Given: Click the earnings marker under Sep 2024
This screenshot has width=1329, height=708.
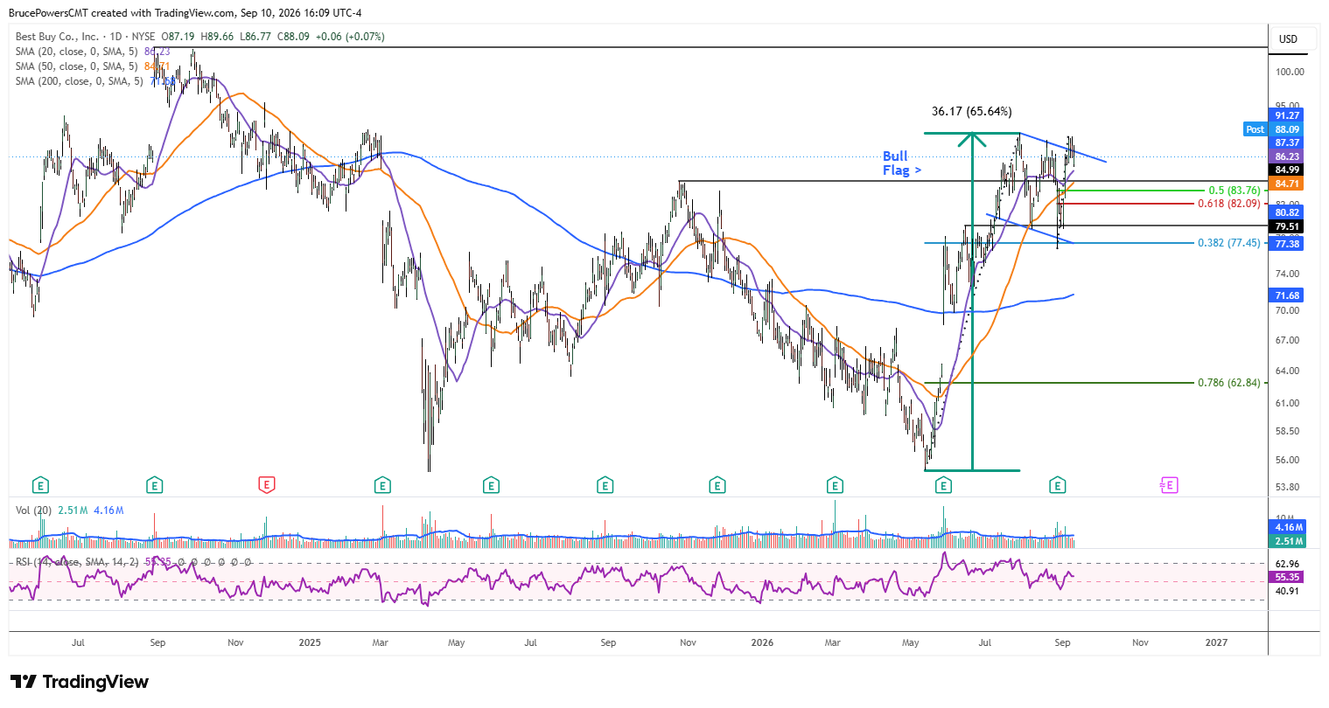Looking at the screenshot, I should pyautogui.click(x=154, y=484).
